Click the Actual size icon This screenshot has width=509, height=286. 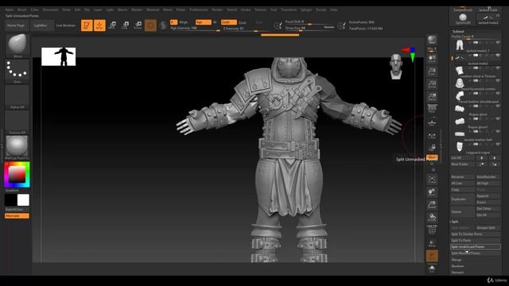point(432,84)
